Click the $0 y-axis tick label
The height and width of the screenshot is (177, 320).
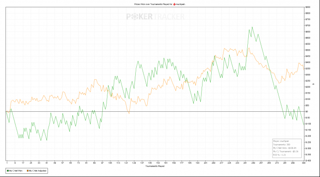click(x=307, y=112)
